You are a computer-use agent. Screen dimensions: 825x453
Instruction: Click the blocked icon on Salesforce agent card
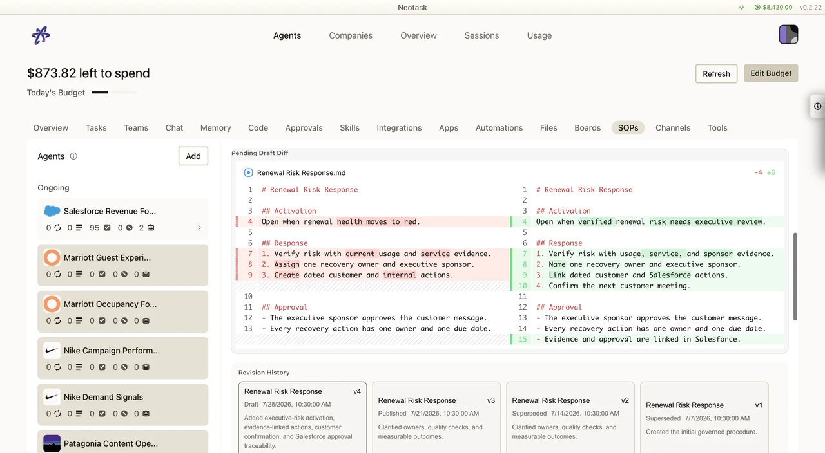click(129, 228)
